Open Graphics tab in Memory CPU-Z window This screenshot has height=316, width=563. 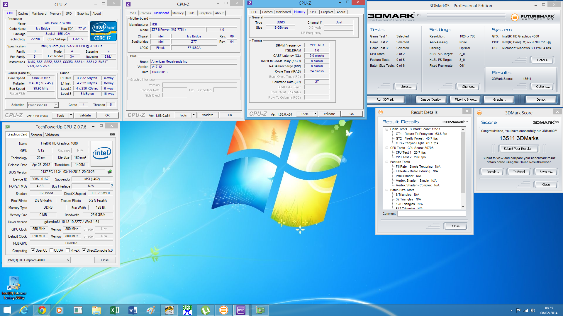tap(327, 12)
